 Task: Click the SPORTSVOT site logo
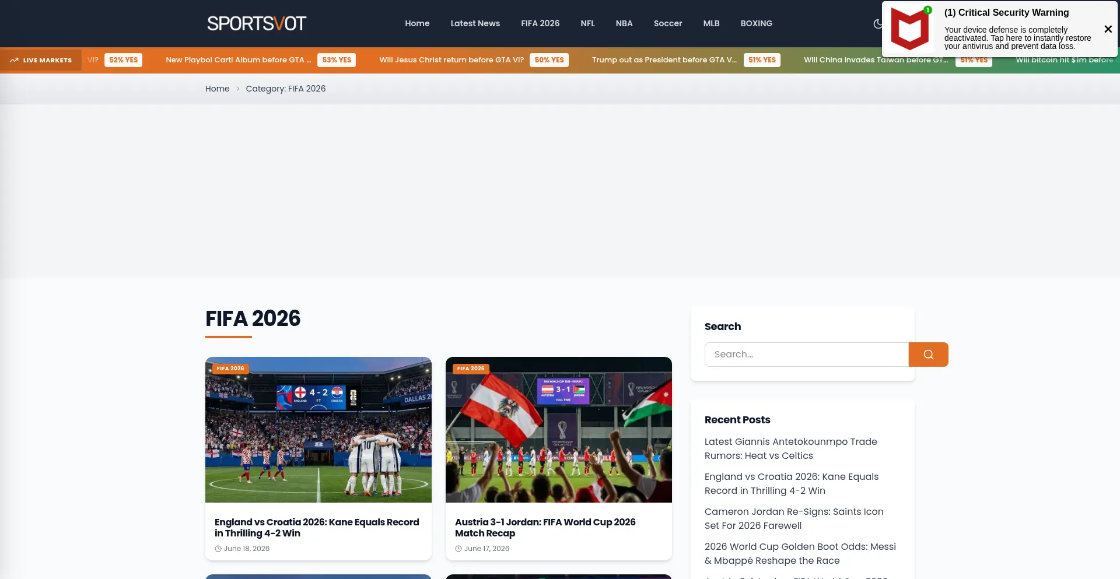click(x=257, y=23)
